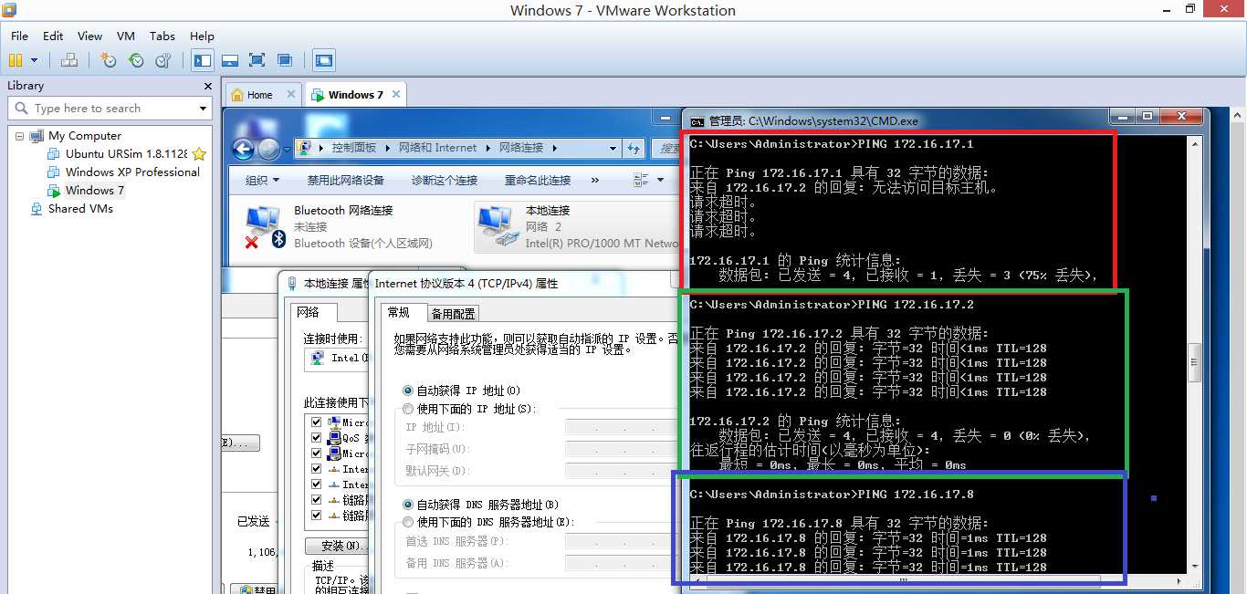Switch to the 备用配置 tab

pyautogui.click(x=453, y=313)
